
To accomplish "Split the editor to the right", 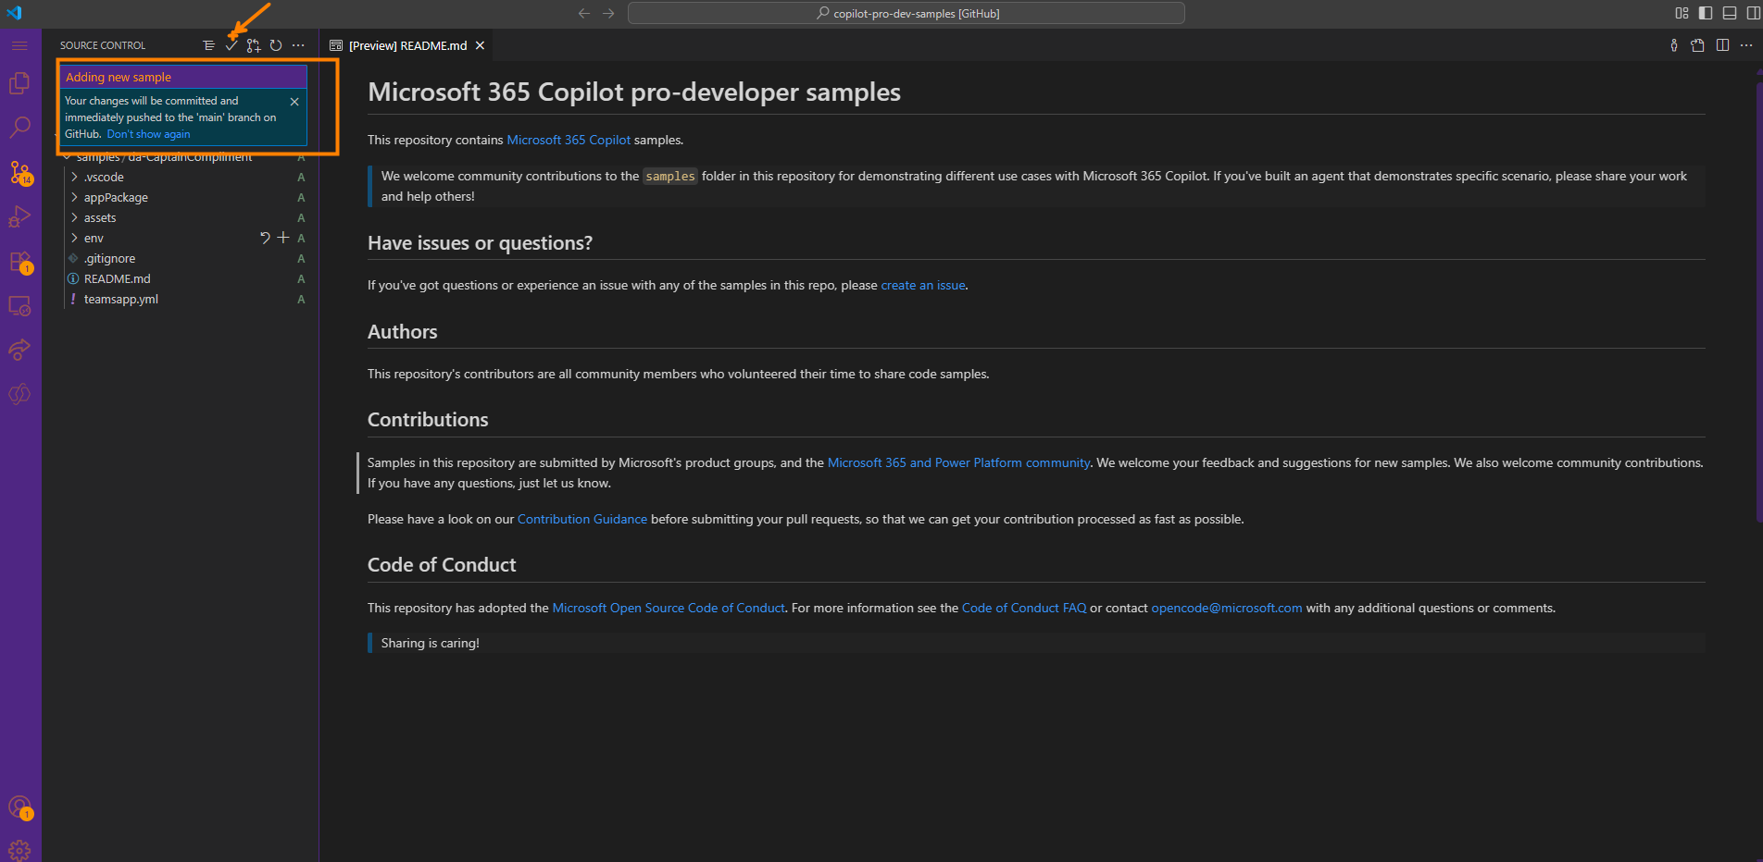I will coord(1722,45).
